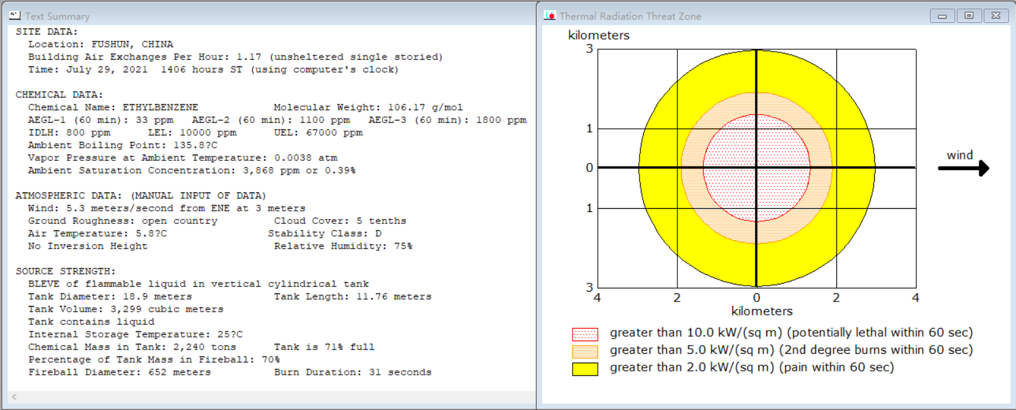Image resolution: width=1016 pixels, height=410 pixels.
Task: Click the 'greater than 2.0 kW/(sq m)' legend text
Action: click(x=752, y=368)
